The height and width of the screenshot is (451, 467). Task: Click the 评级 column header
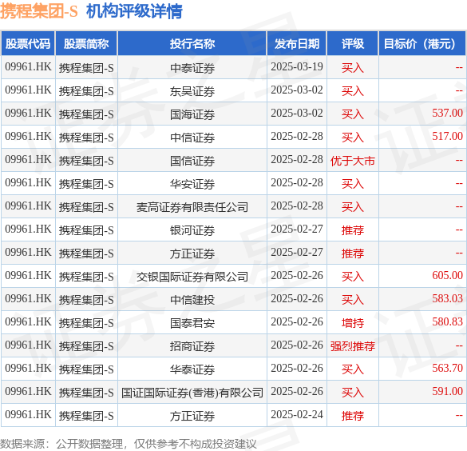(353, 44)
